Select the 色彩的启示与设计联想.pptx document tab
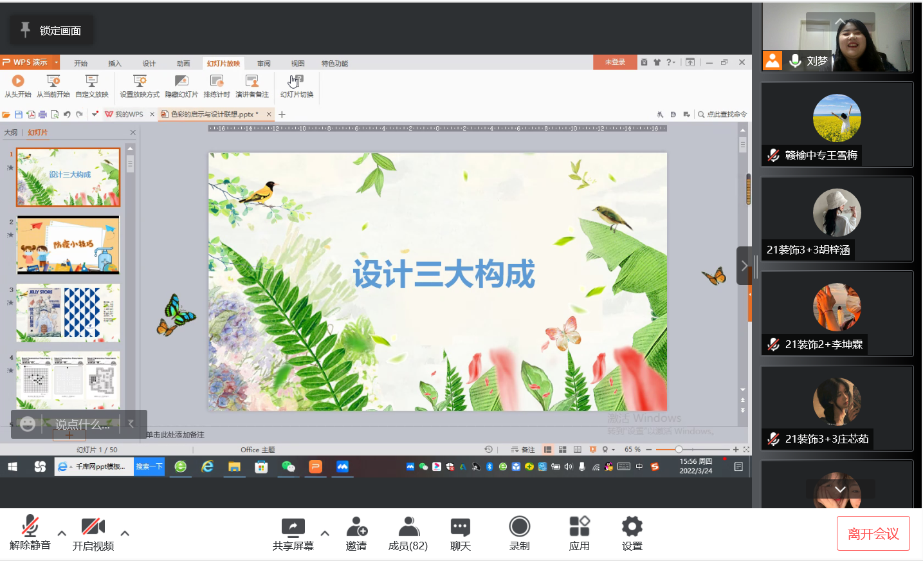 [x=214, y=114]
